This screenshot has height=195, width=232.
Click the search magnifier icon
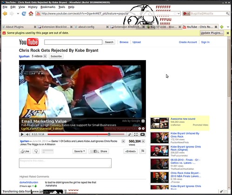click(x=227, y=14)
